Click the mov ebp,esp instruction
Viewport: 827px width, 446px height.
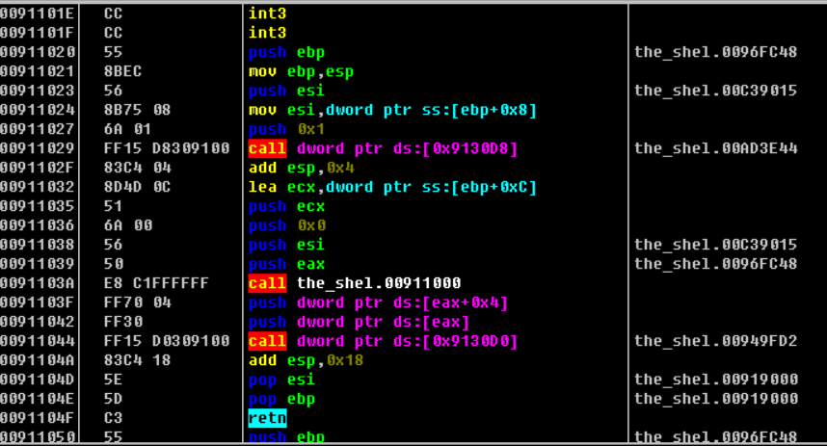pos(301,71)
